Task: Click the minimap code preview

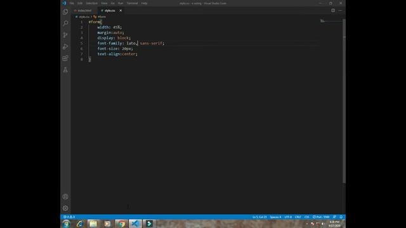Action: tap(322, 21)
